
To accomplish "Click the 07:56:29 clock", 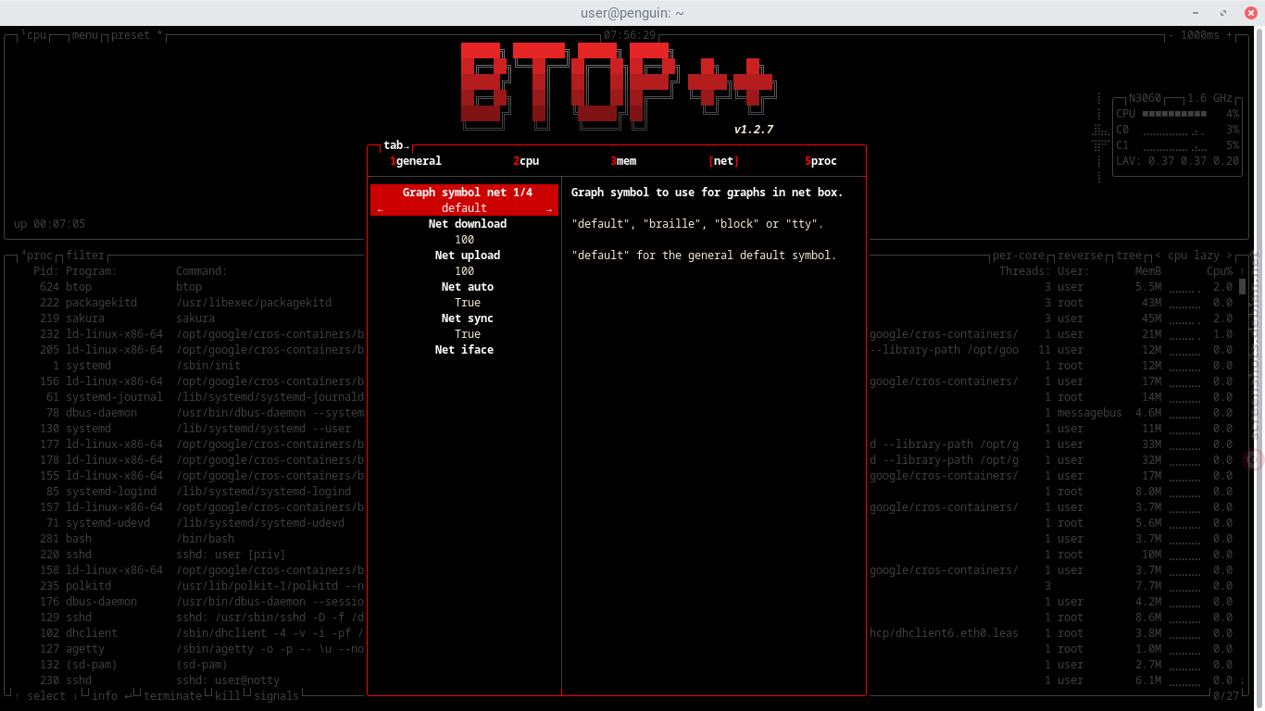I will click(x=630, y=35).
